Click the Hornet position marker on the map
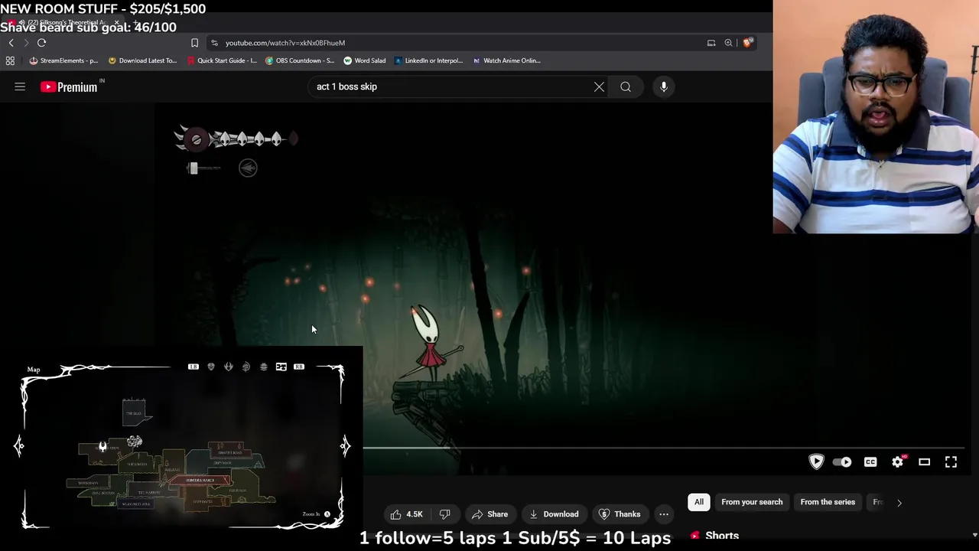Viewport: 979px width, 551px height. point(102,446)
